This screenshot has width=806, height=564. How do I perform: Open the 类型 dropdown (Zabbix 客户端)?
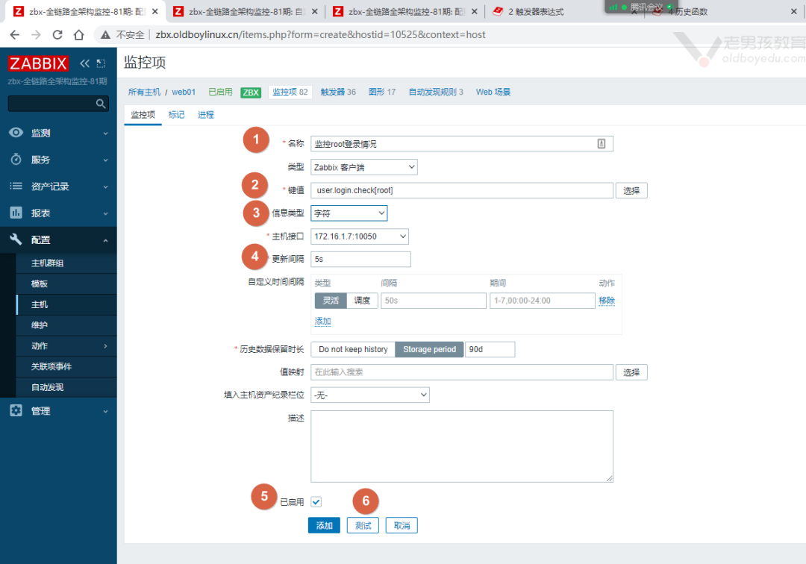coord(364,167)
